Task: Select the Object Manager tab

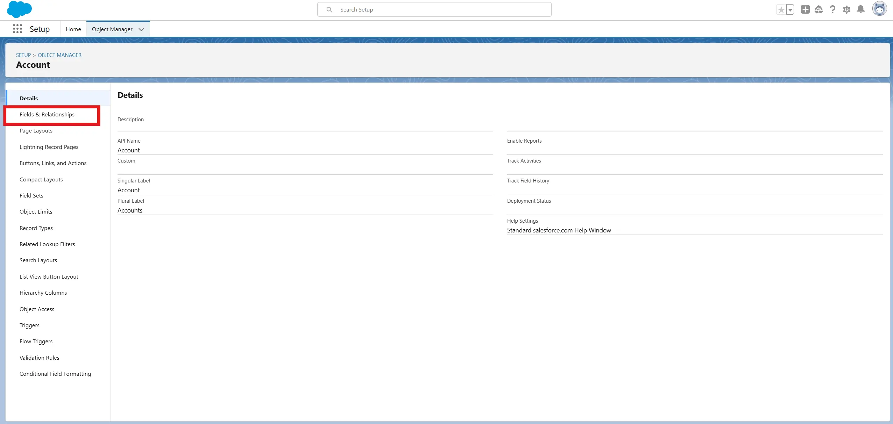Action: [x=112, y=29]
